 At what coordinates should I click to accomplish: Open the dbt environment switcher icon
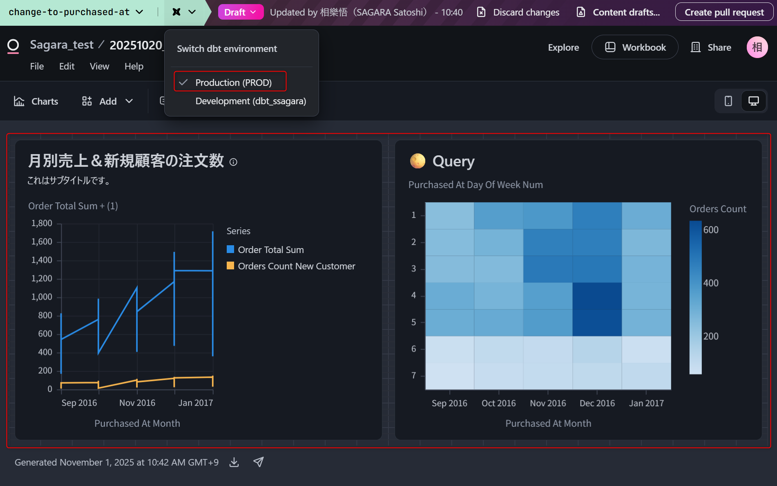tap(183, 12)
